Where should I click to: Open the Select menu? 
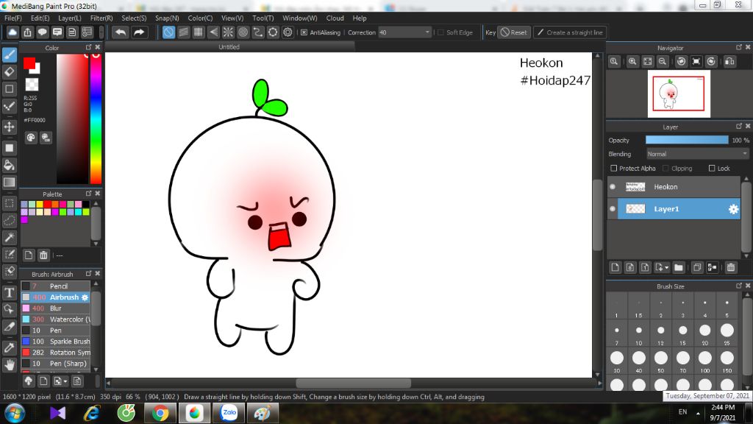(x=134, y=18)
